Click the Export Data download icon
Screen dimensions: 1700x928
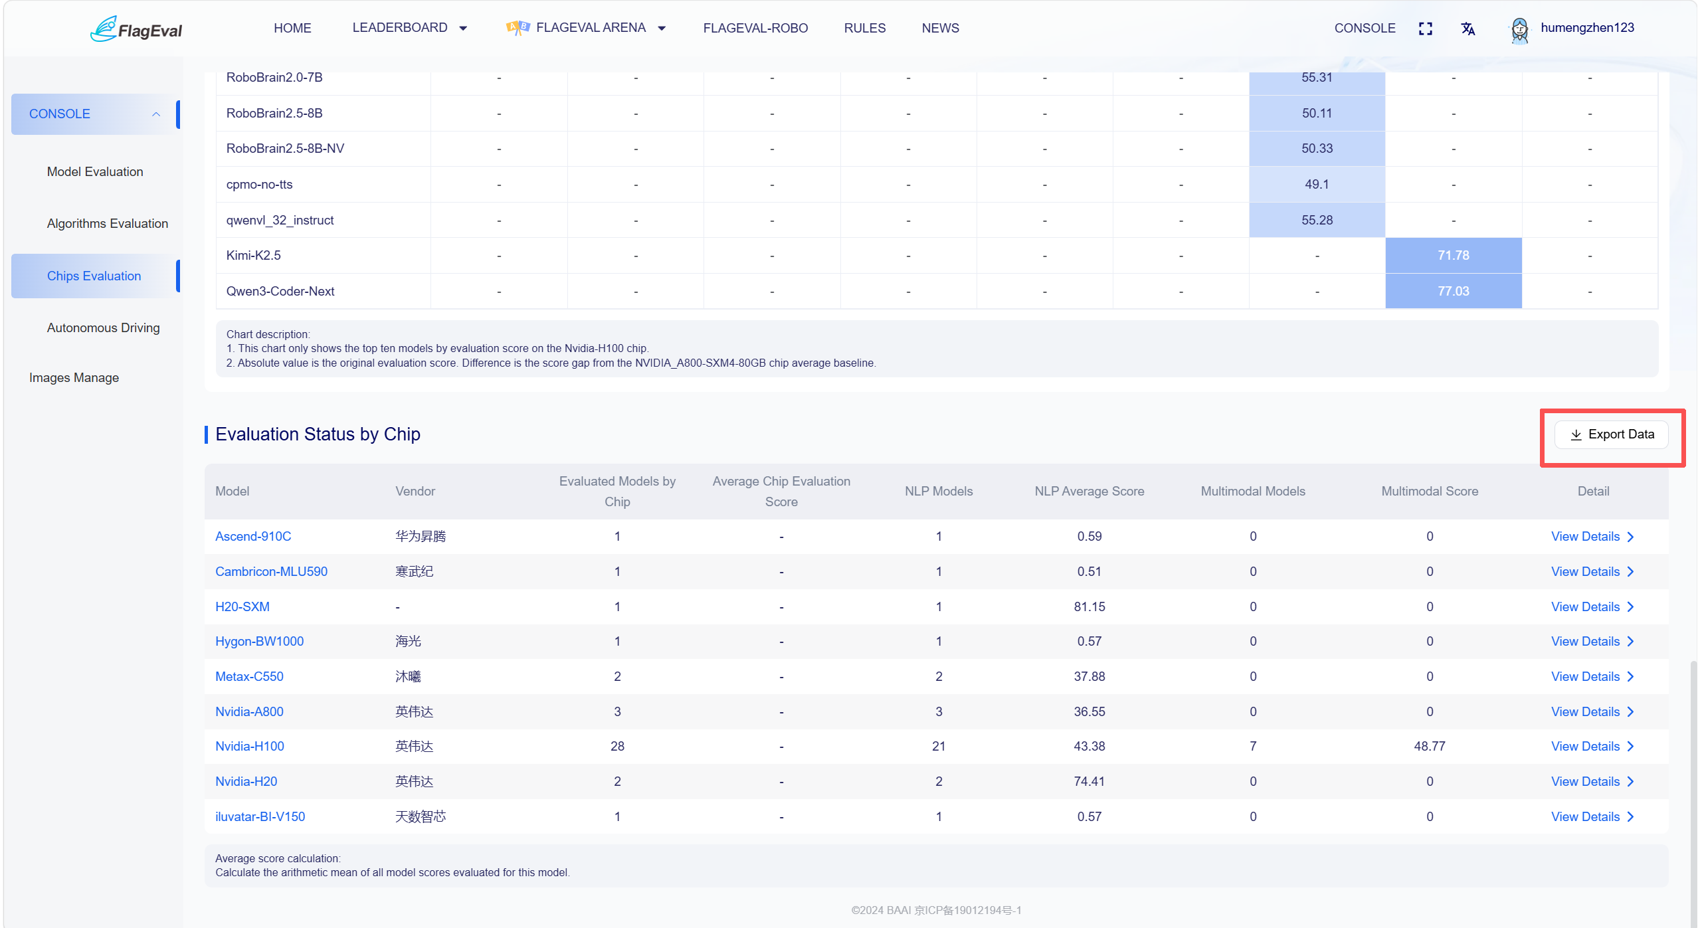pyautogui.click(x=1576, y=434)
